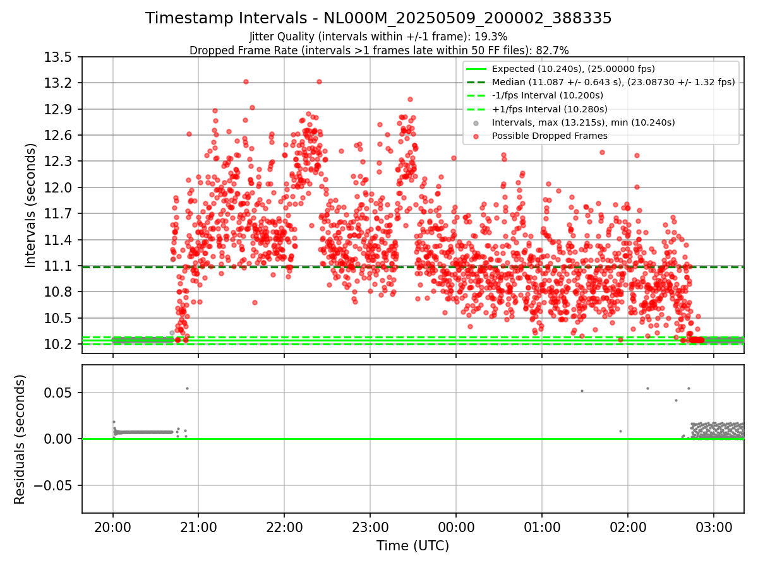Image resolution: width=758 pixels, height=568 pixels.
Task: Click the solid green line sample in the legend
Action: tap(476, 69)
